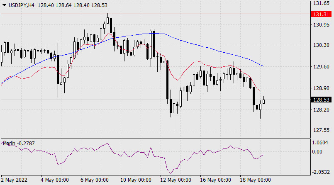
Task: Select the 6 May 00:00 time label
Action: click(94, 180)
